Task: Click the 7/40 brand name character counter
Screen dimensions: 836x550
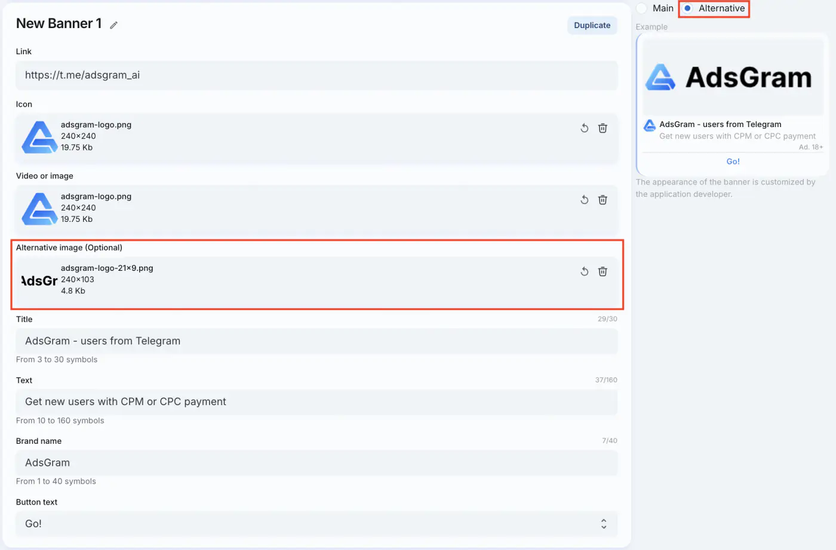Action: tap(610, 441)
